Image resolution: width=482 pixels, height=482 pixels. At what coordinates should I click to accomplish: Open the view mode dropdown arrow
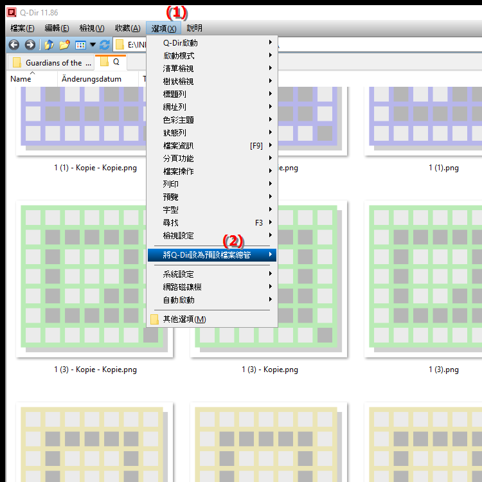point(93,45)
